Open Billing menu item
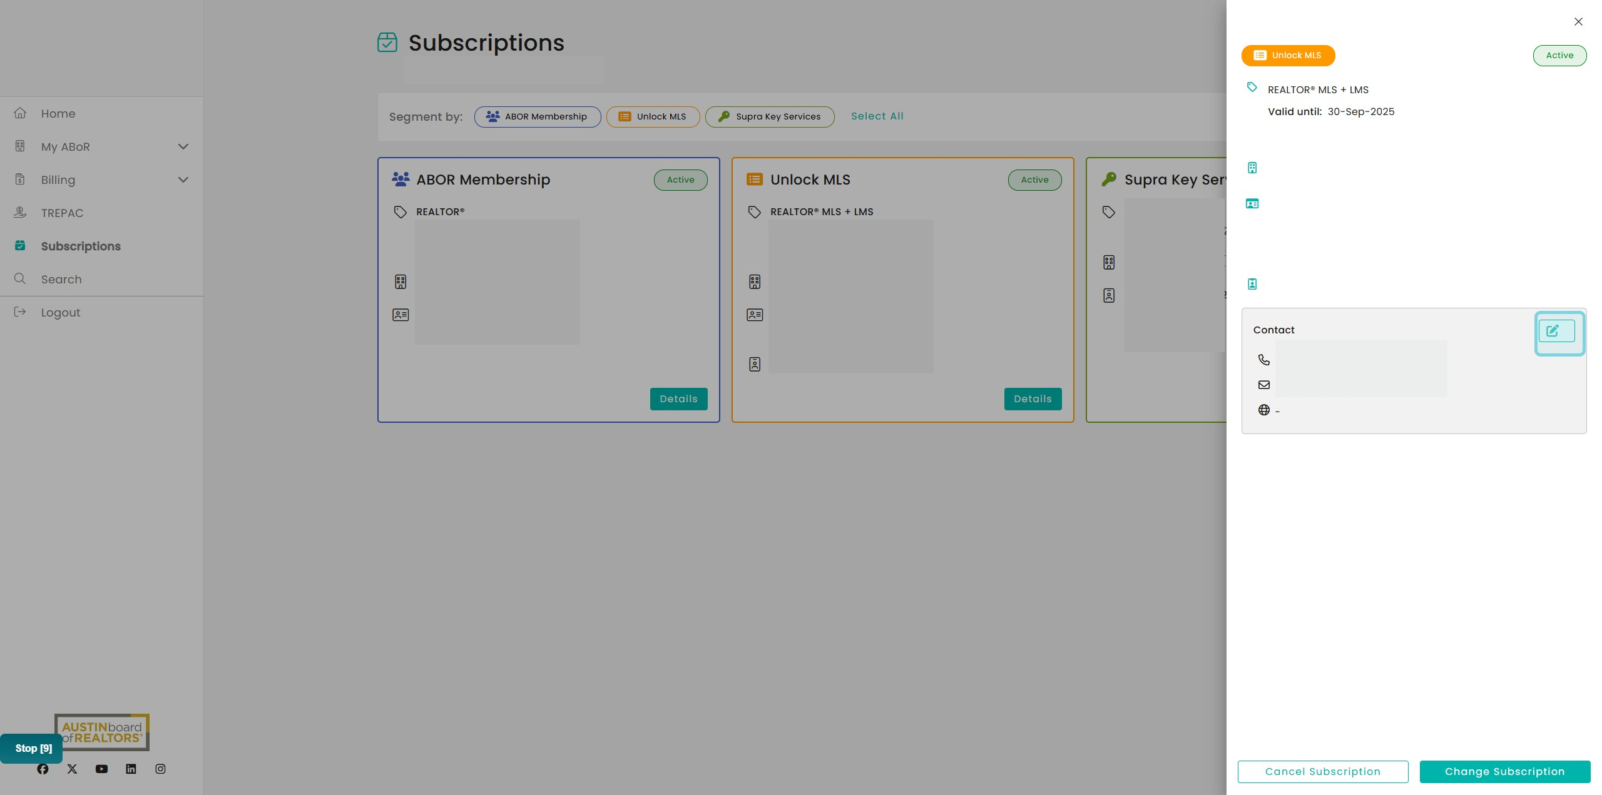This screenshot has height=795, width=1602. 101,180
